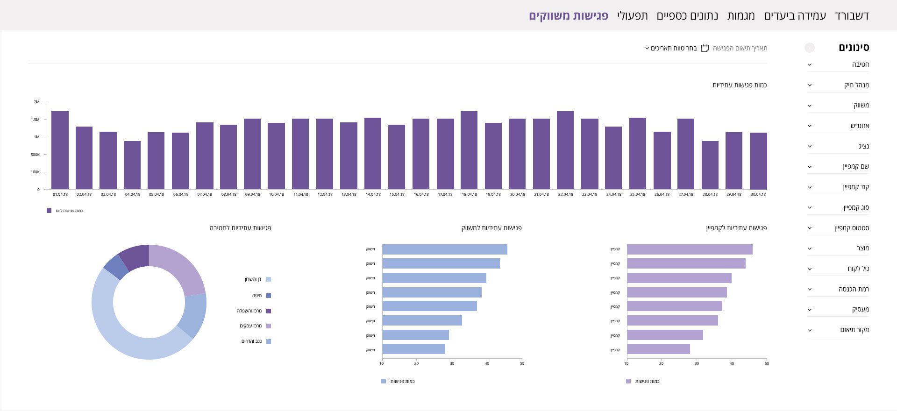
Task: Click the legend square under the קמפיין chart
Action: point(628,381)
